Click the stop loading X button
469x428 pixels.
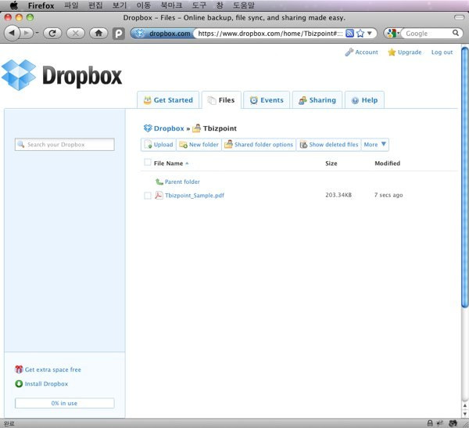click(75, 33)
